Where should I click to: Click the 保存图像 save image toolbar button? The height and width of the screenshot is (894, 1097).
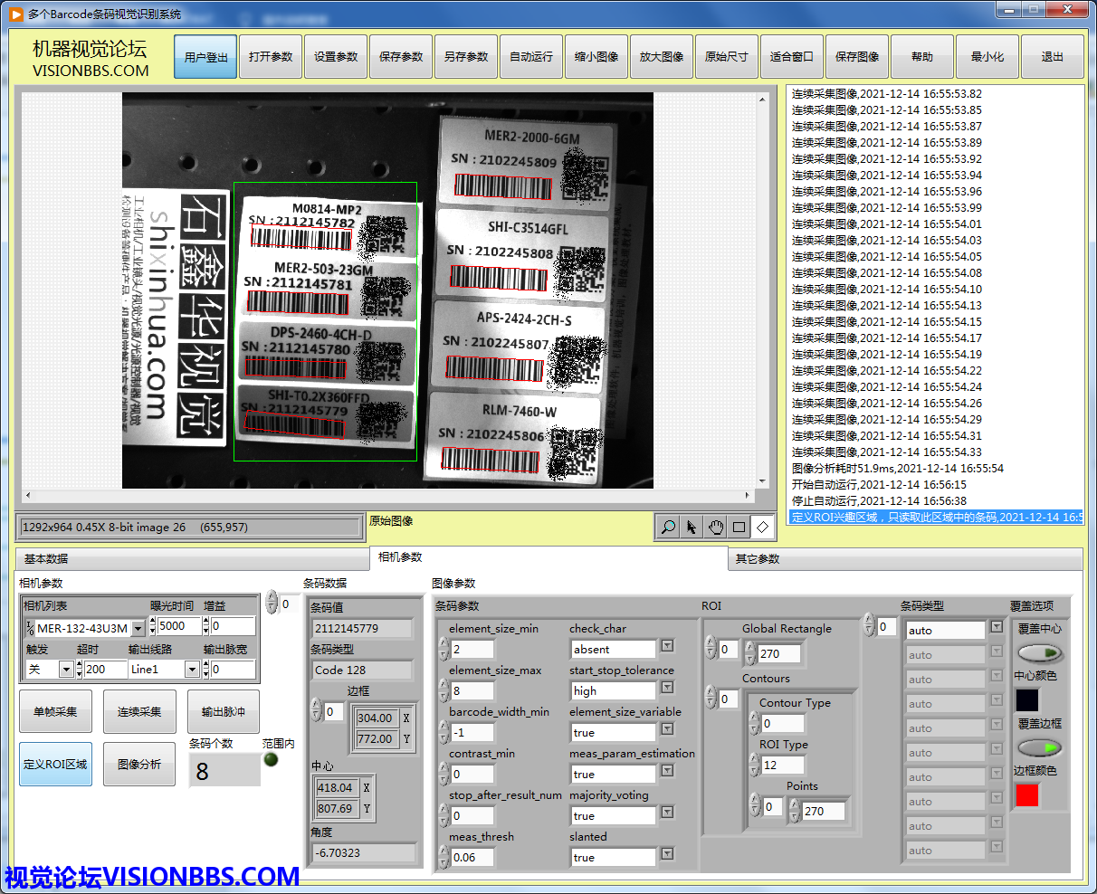pyautogui.click(x=857, y=57)
